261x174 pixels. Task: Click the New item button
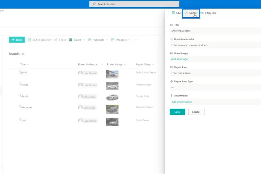(17, 40)
